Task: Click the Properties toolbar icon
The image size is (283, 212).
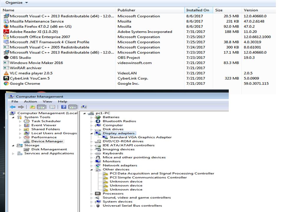Action: (x=52, y=107)
